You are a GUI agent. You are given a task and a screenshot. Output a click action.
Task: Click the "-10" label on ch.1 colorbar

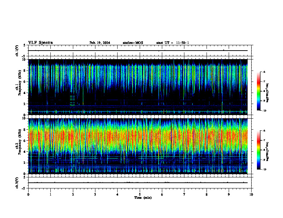(x=264, y=110)
